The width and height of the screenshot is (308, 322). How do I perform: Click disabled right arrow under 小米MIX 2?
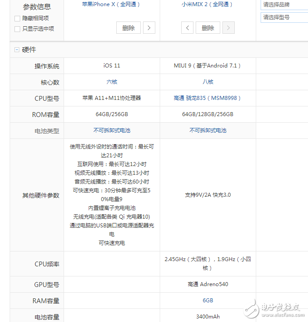pos(229,28)
